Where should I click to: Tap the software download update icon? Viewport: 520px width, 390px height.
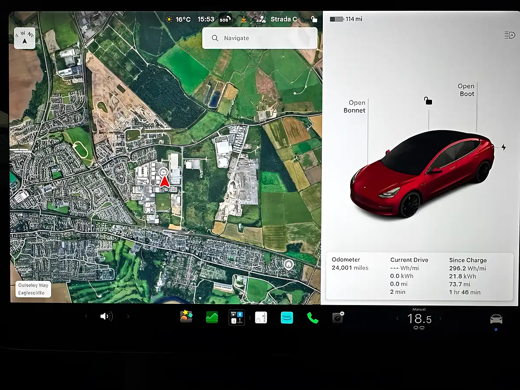(244, 19)
